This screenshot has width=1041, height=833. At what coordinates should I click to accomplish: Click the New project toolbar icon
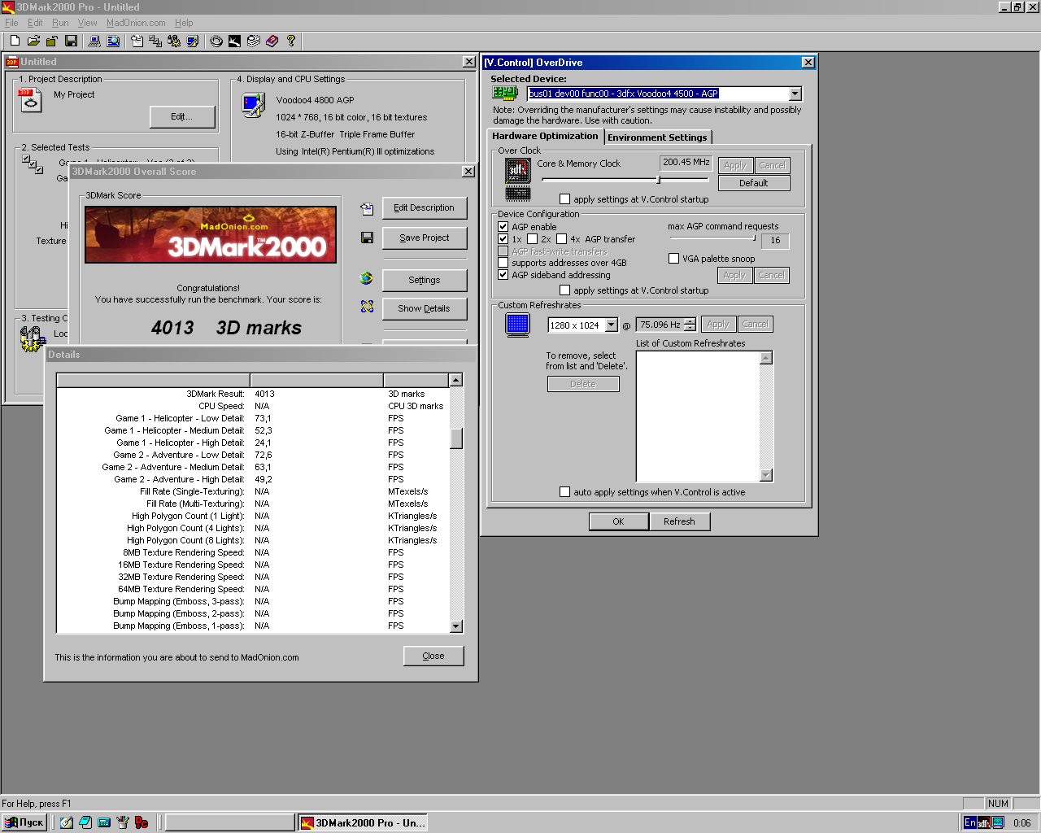pyautogui.click(x=15, y=41)
